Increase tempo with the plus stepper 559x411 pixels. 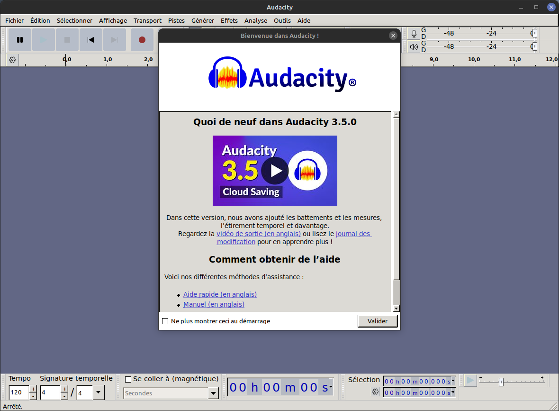[x=33, y=389]
